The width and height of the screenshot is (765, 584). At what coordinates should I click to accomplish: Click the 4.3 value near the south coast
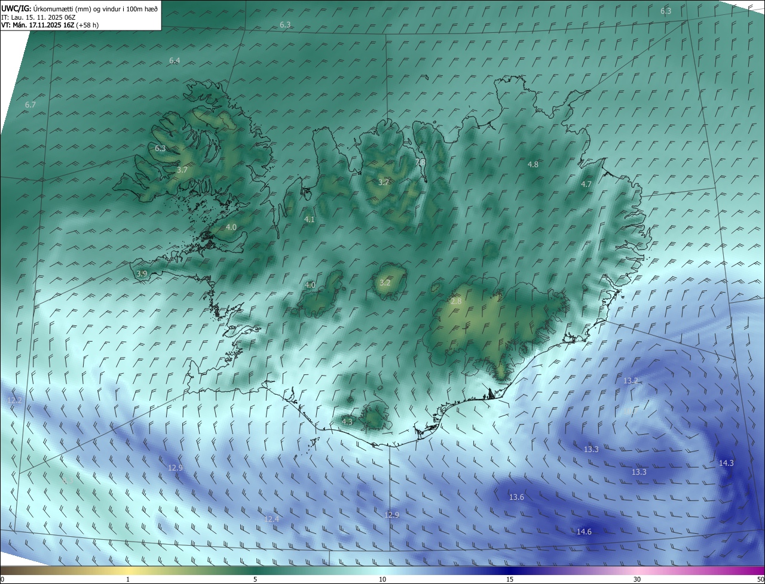coord(347,422)
